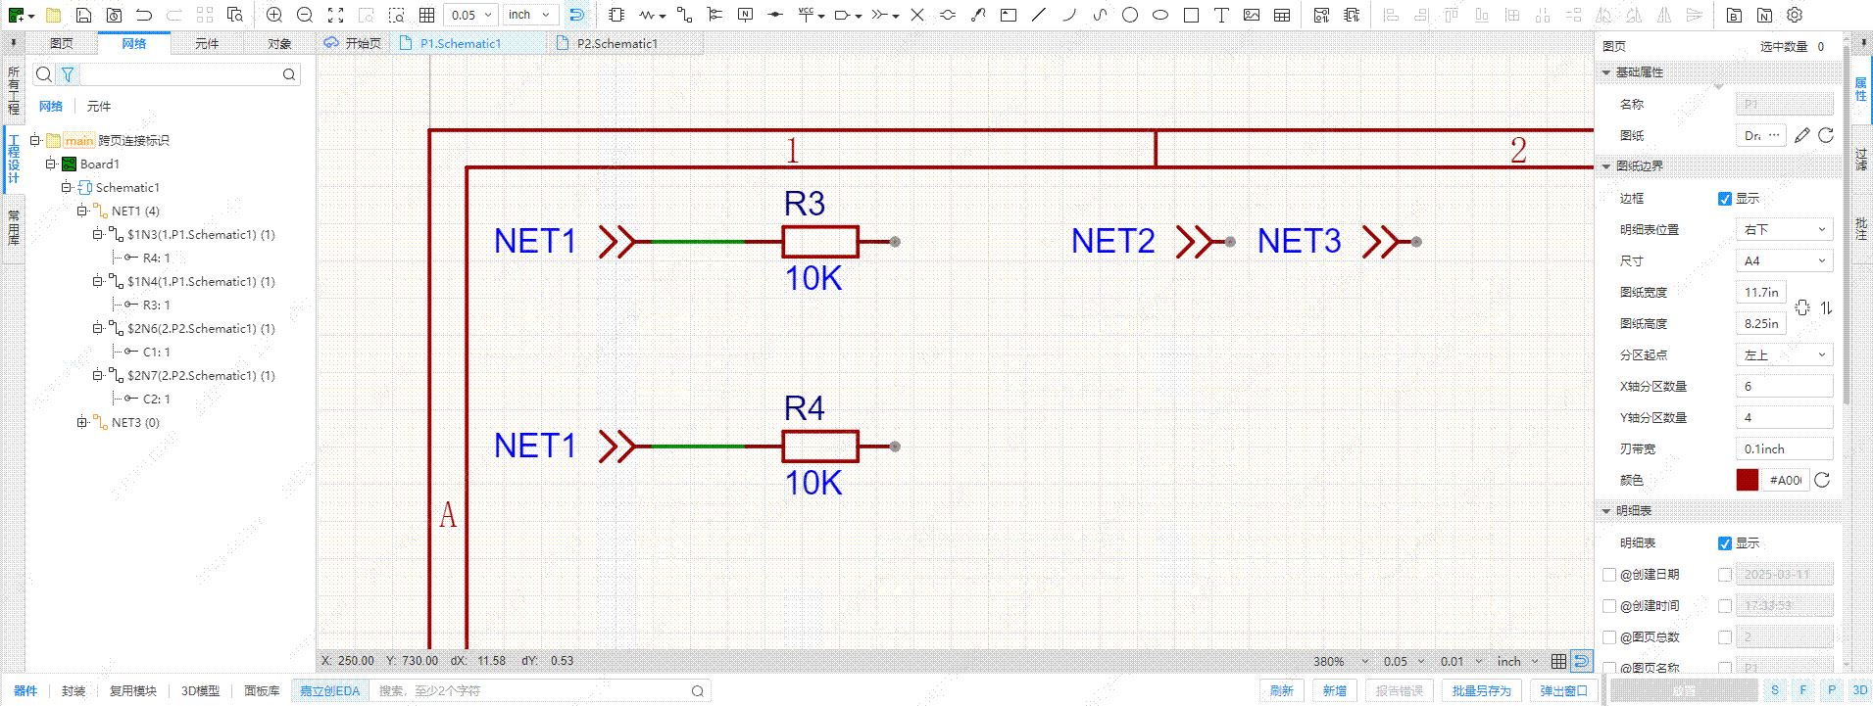
Task: Click the 刷新 button
Action: 1282,691
